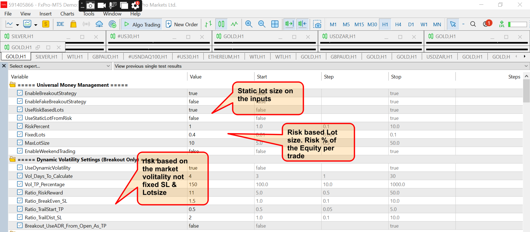This screenshot has height=232, width=530.
Task: Open the MetaEditor IDE
Action: click(60, 24)
